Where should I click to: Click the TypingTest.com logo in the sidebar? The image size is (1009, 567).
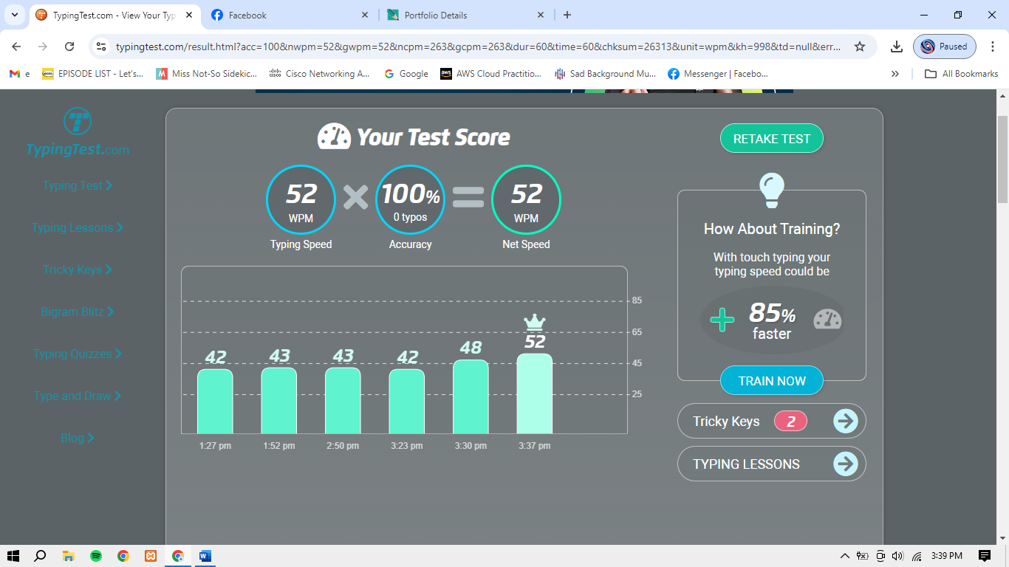(78, 133)
